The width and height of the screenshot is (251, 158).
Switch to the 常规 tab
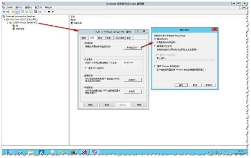[x=84, y=38]
